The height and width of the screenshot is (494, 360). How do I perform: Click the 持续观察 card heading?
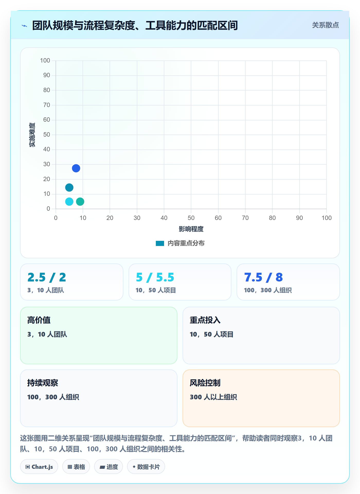(43, 383)
